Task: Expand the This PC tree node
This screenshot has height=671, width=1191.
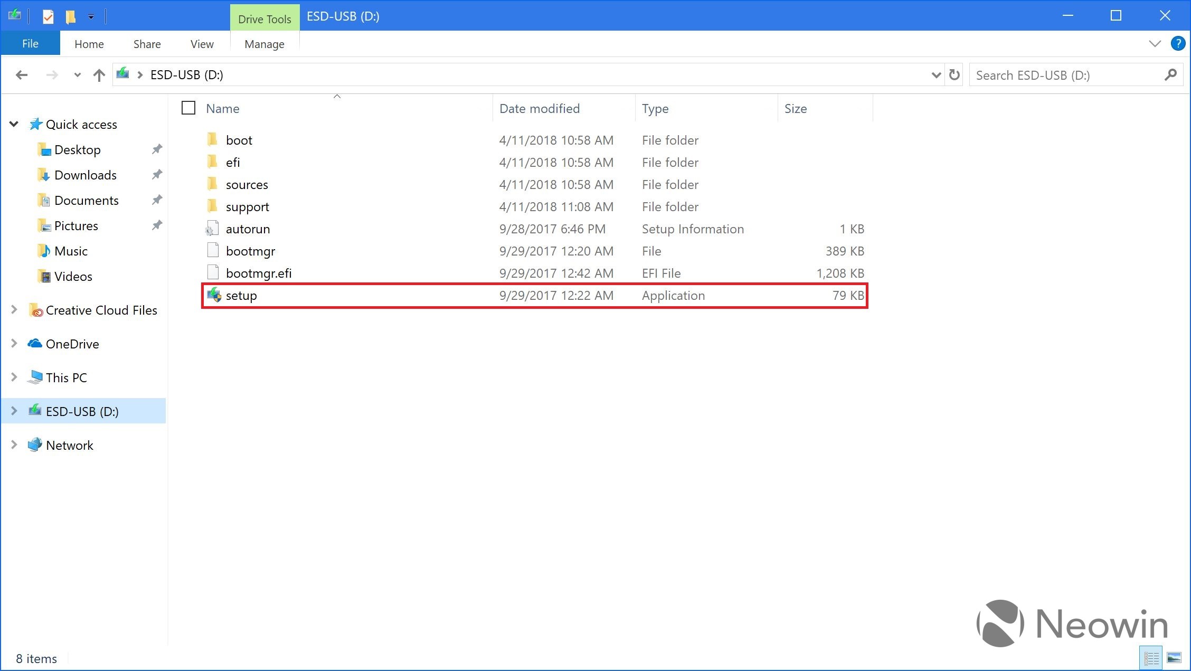Action: (14, 377)
